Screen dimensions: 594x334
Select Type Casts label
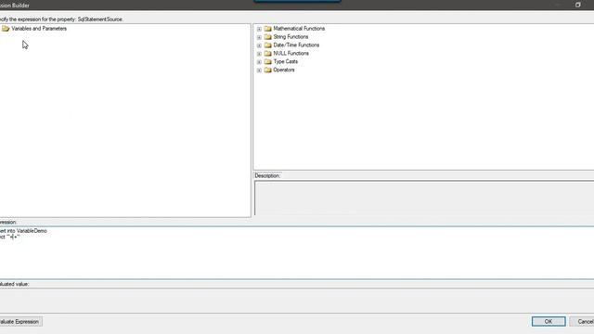[285, 62]
